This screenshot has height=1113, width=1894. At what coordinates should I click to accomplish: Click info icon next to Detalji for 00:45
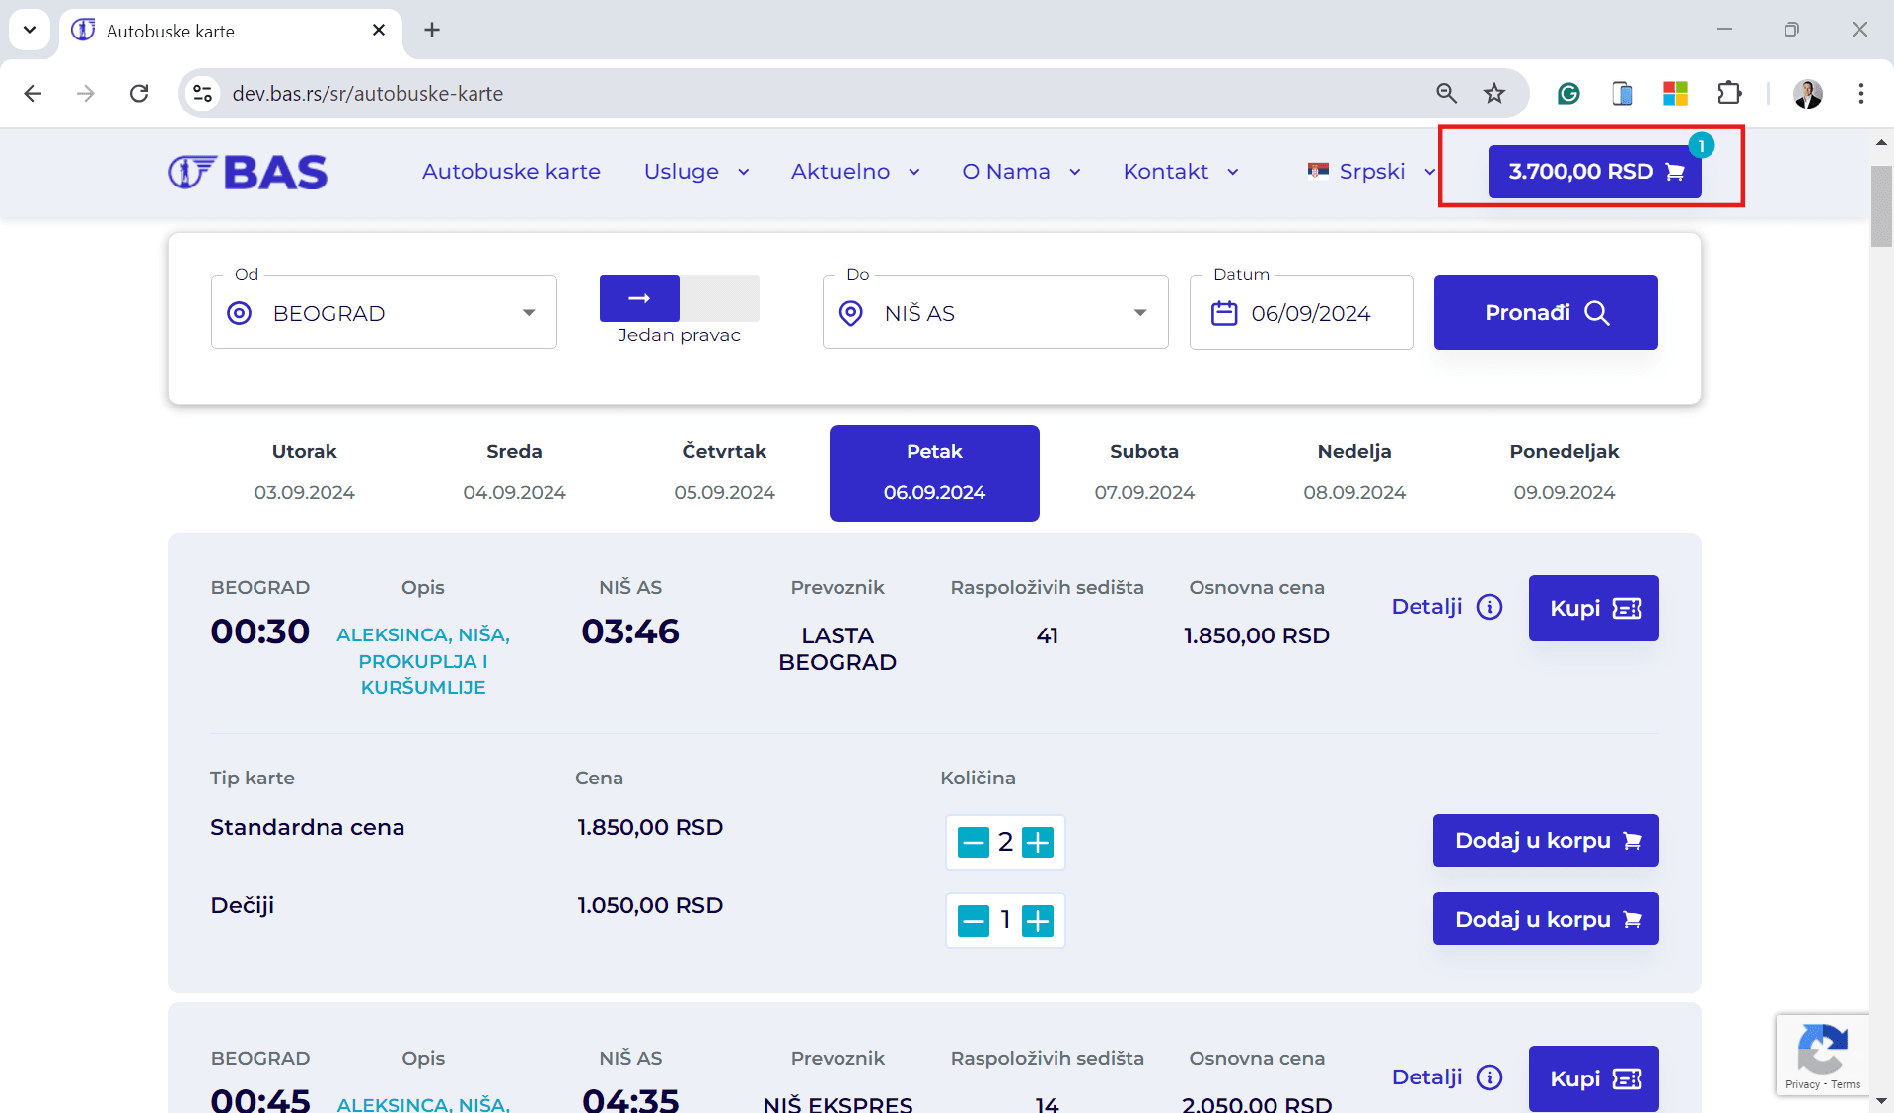pos(1490,1077)
